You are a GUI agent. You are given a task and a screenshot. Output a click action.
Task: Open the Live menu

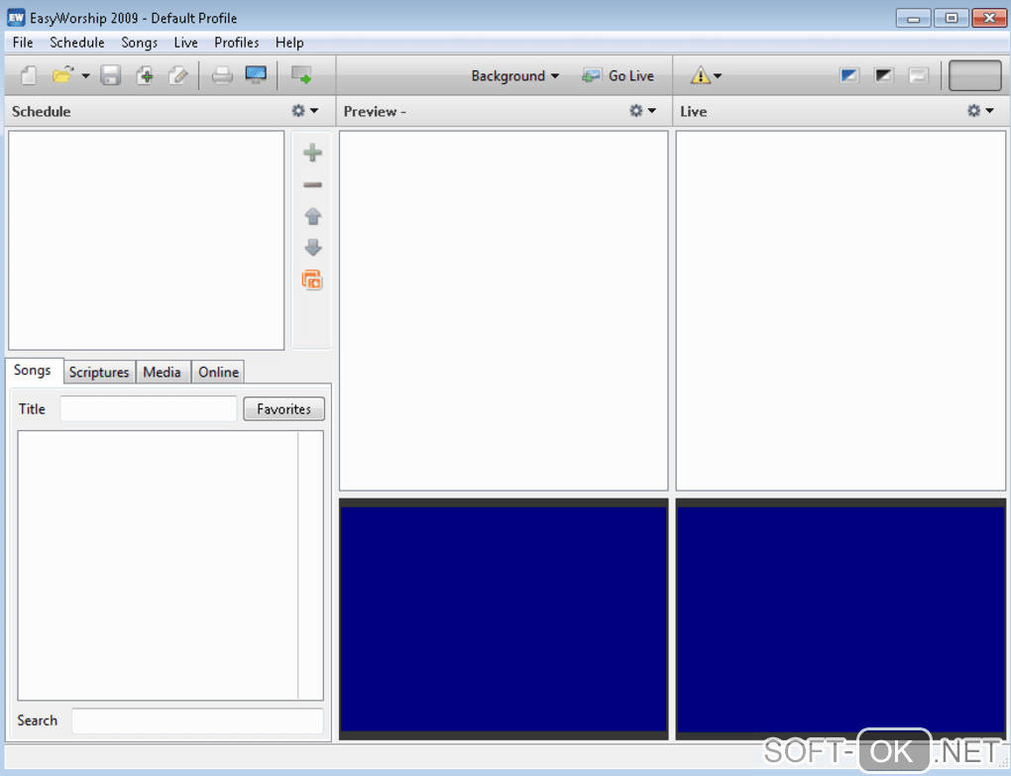(x=185, y=43)
